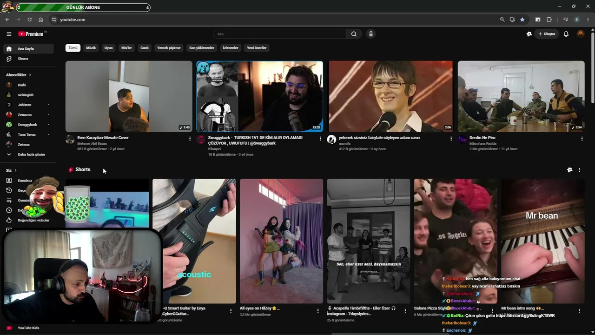Screen dimensions: 595x335
Task: Open options for yetenek sizsiniz fairytale video
Action: 451,139
